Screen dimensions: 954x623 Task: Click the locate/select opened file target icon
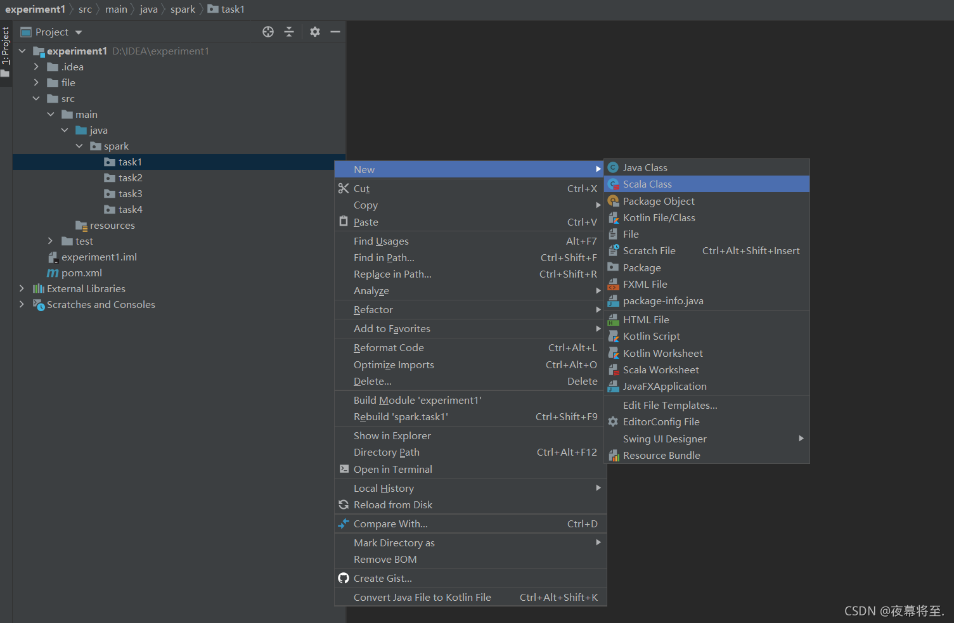(268, 32)
